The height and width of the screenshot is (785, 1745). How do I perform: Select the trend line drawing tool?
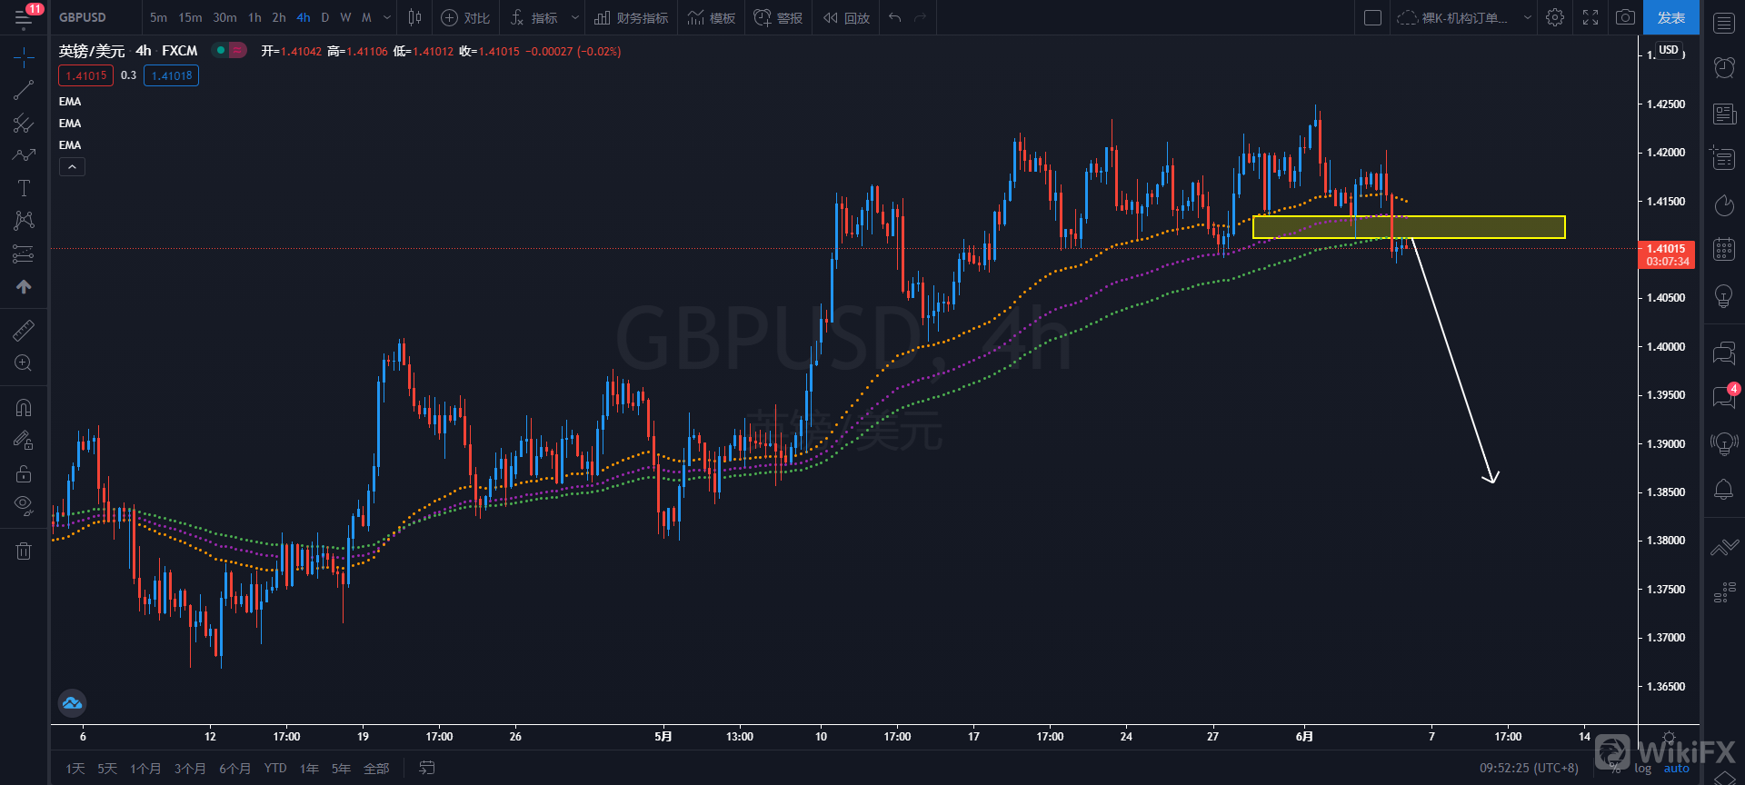tap(24, 90)
